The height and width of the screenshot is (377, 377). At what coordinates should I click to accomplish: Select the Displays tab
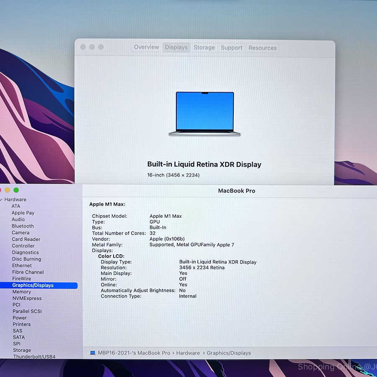pos(176,47)
